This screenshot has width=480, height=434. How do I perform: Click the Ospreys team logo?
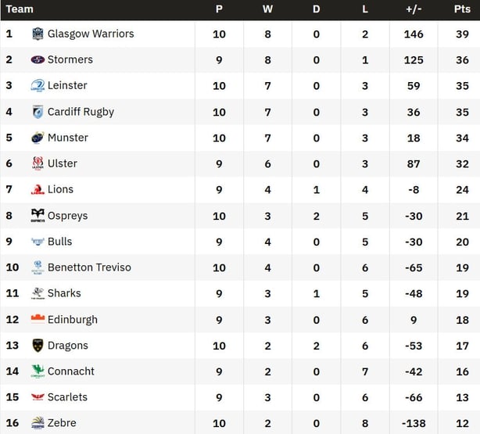[x=38, y=215]
